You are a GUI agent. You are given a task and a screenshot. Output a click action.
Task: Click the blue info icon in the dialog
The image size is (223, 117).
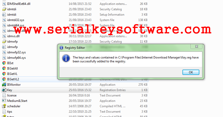click(66, 58)
